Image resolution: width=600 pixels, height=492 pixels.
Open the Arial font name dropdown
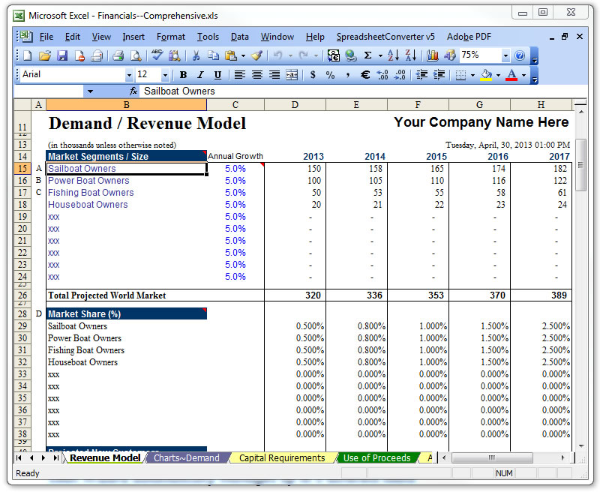click(x=129, y=75)
